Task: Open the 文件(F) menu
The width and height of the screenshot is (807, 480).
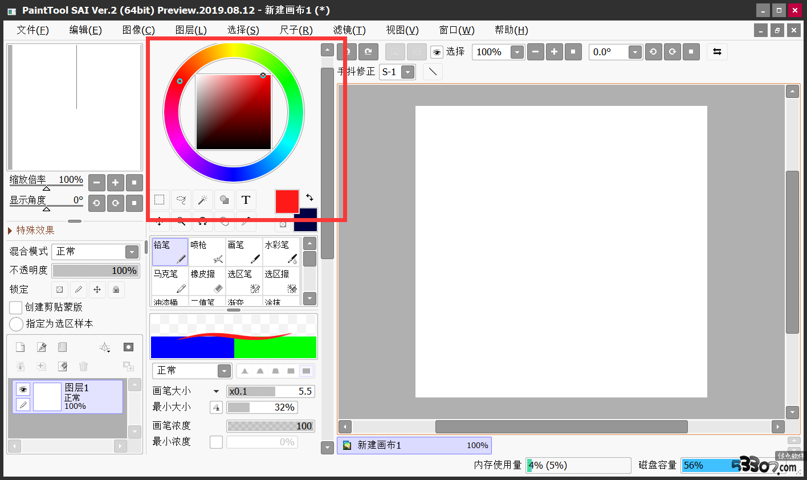Action: [x=32, y=30]
